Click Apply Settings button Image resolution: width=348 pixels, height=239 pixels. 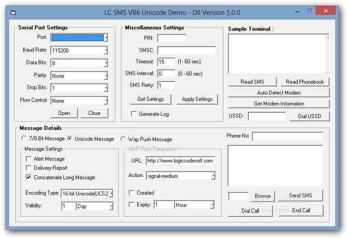tap(197, 99)
